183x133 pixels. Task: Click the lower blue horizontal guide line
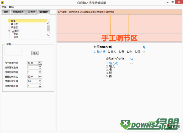119,33
